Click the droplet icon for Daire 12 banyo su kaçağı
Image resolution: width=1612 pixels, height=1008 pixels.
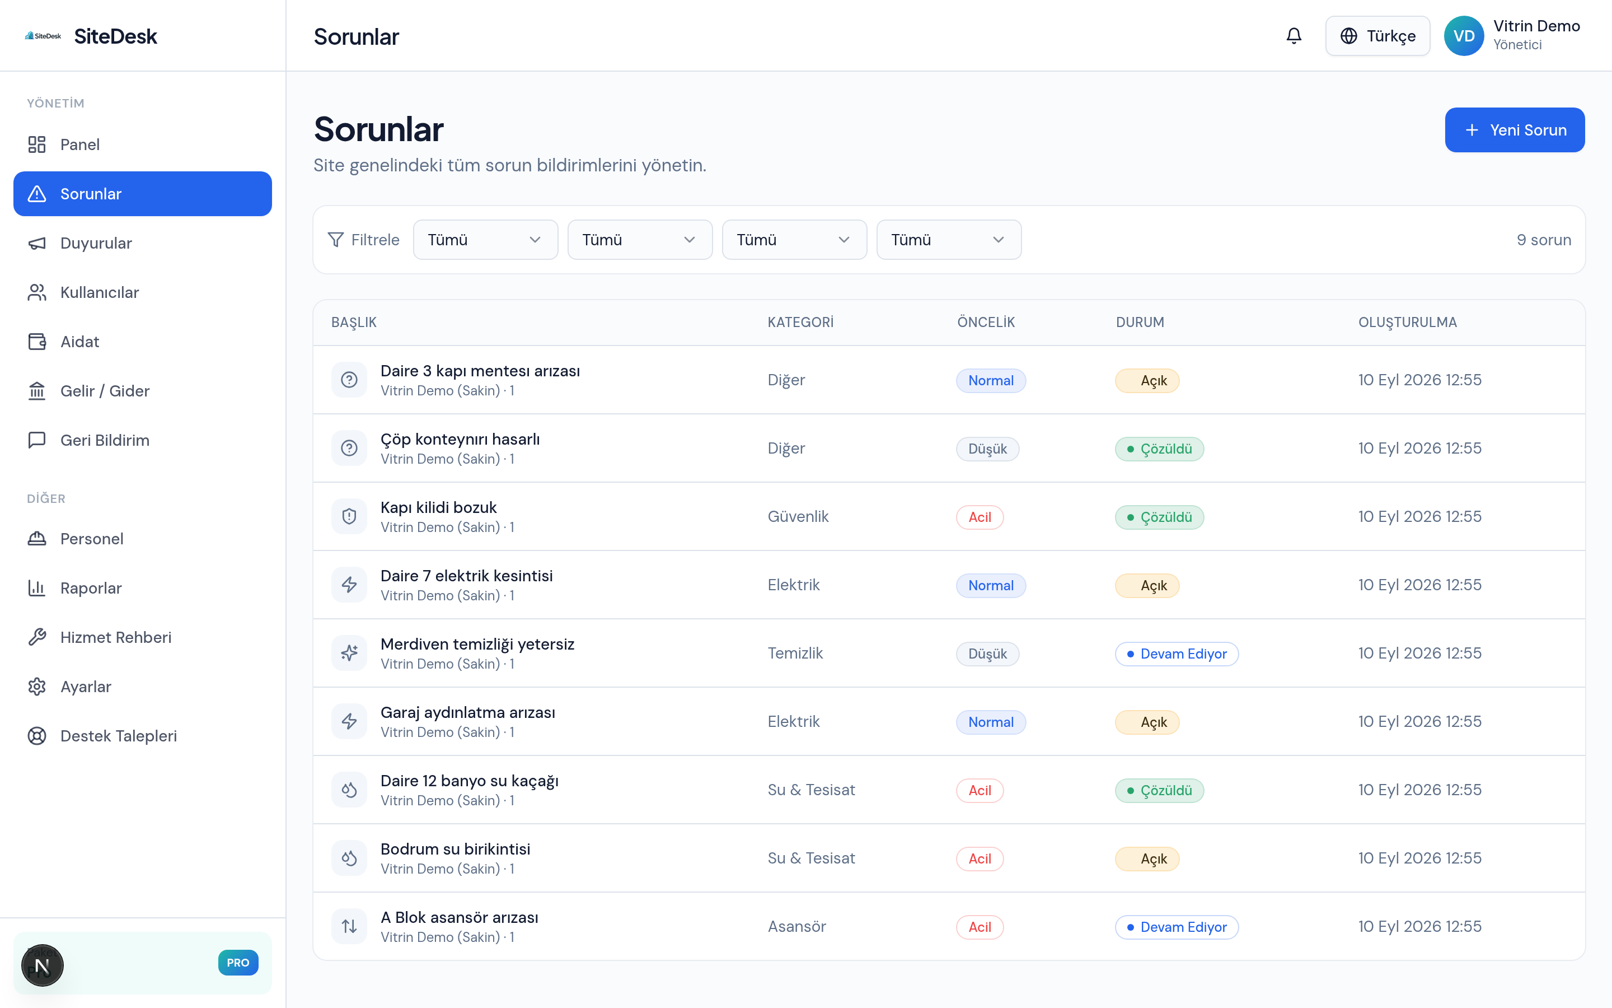[x=349, y=790]
